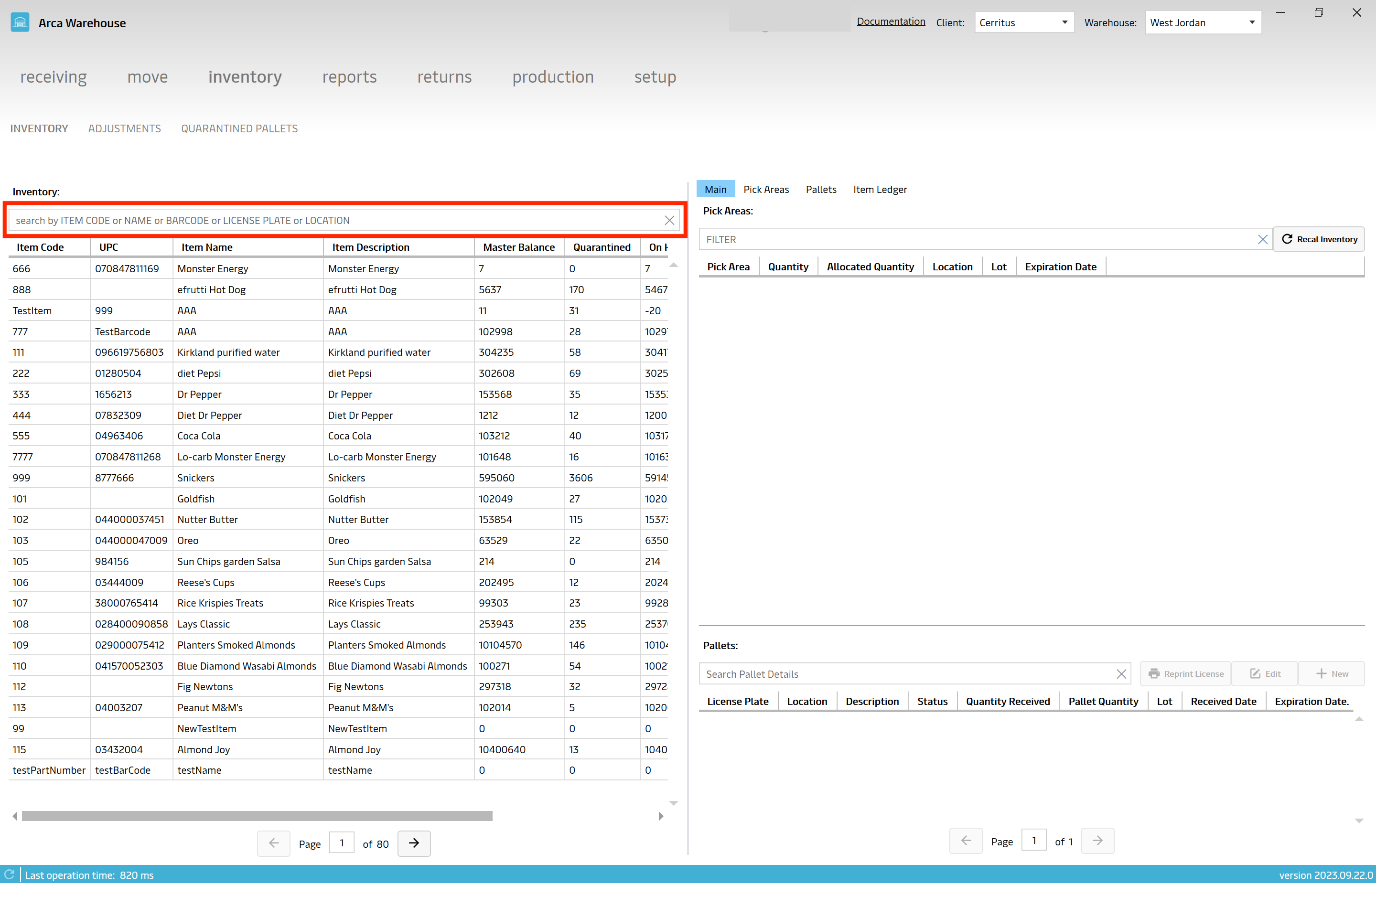Sort by Allocated Quantity column header
Image resolution: width=1376 pixels, height=917 pixels.
pos(870,267)
